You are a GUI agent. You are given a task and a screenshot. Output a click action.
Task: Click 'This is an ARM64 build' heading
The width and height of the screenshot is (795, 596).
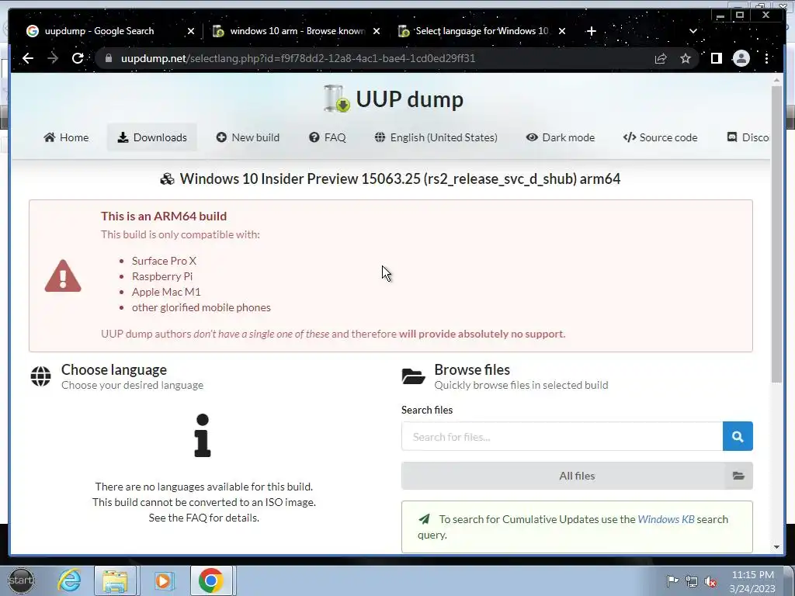[164, 217]
